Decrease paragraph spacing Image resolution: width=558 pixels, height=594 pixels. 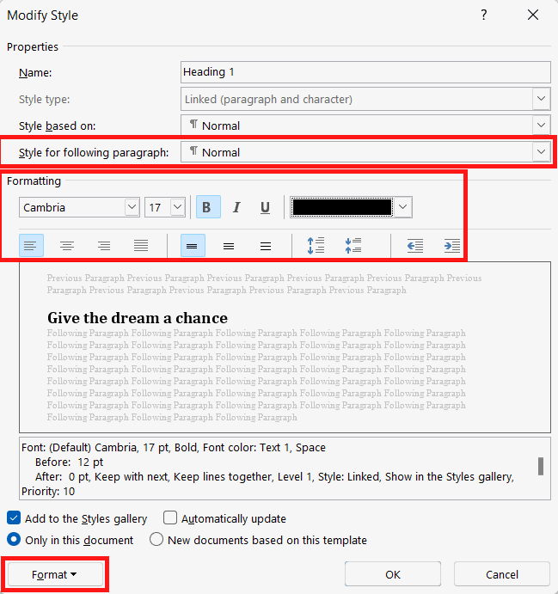pyautogui.click(x=353, y=246)
